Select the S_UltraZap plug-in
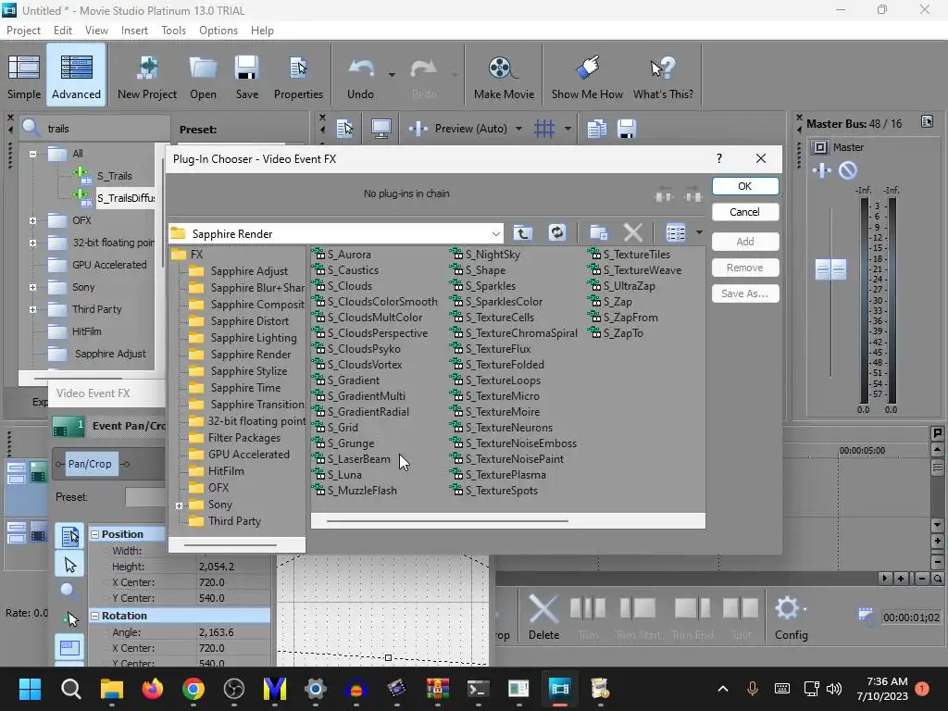Screen dimensions: 948x711 (621, 286)
